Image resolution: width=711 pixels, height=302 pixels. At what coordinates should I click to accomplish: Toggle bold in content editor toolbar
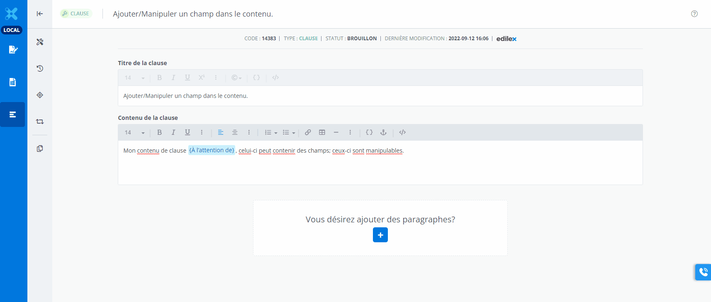click(159, 132)
